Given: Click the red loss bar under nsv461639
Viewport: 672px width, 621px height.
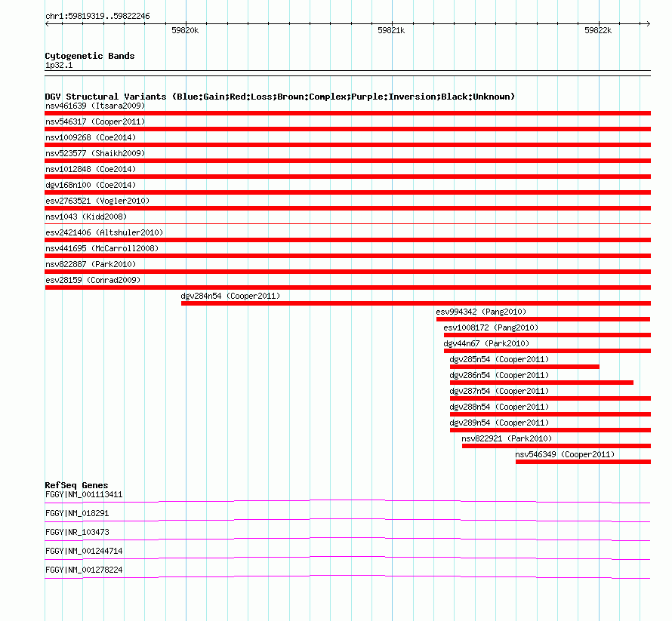Looking at the screenshot, I should 347,113.
